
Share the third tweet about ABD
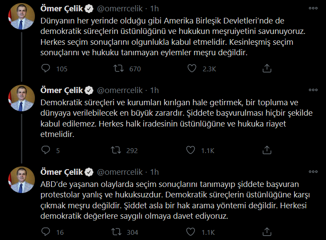coord(266,232)
